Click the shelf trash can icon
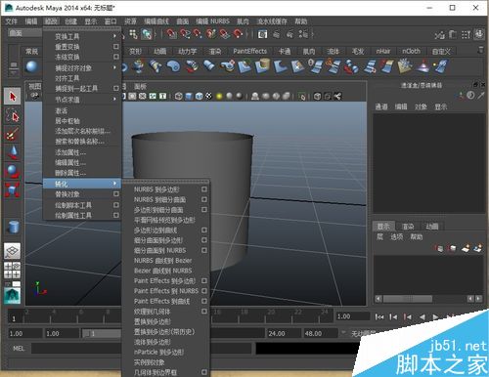The width and height of the screenshot is (489, 377). pos(480,50)
